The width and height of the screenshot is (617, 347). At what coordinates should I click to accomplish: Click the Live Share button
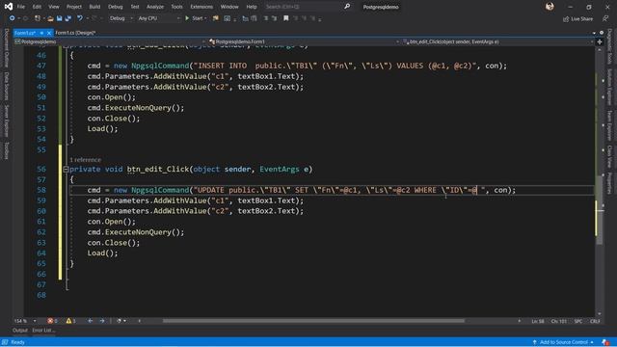click(x=577, y=18)
